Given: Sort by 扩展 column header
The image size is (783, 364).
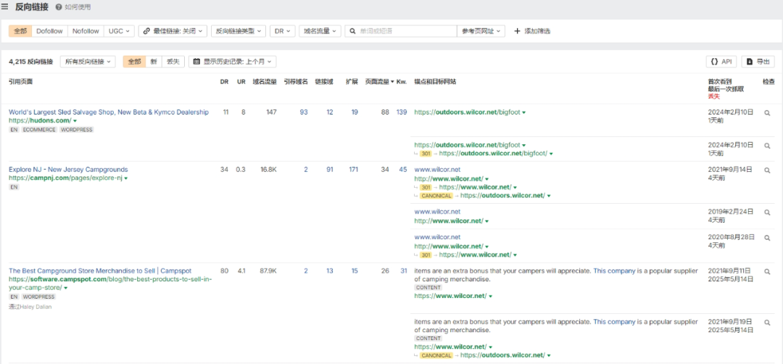Looking at the screenshot, I should pyautogui.click(x=352, y=82).
